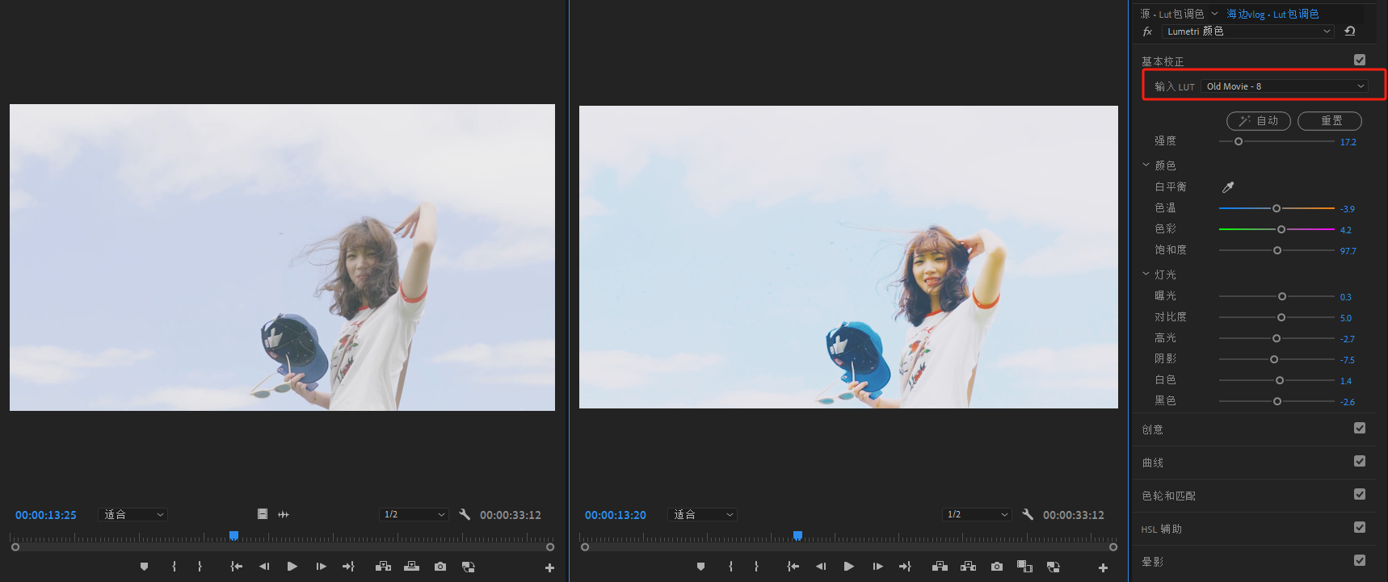
Task: Open Source monitor wrench settings
Action: [465, 514]
